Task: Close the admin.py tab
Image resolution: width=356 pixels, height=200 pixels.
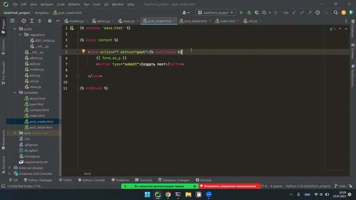Action: (x=113, y=21)
